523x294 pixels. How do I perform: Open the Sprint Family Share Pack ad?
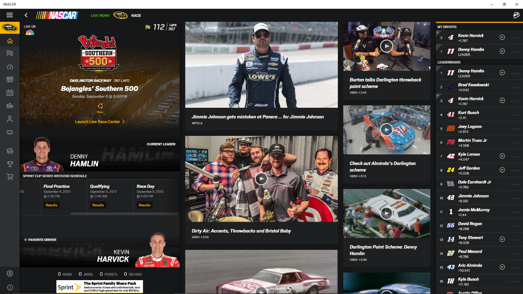tap(100, 287)
